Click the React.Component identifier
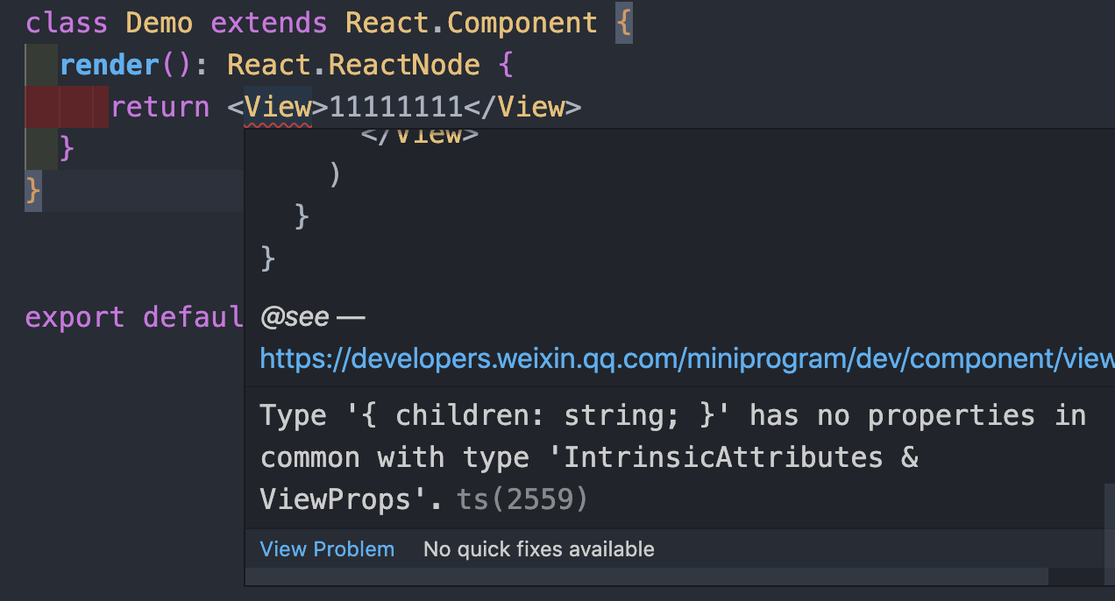Image resolution: width=1115 pixels, height=601 pixels. click(472, 22)
